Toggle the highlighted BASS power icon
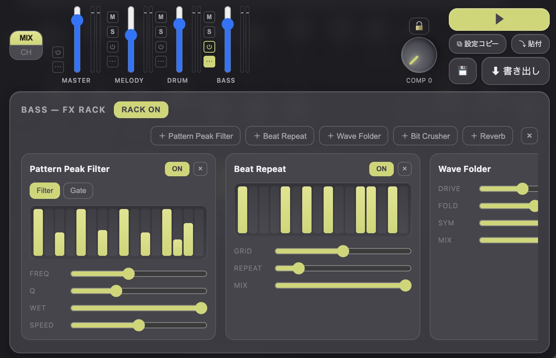The width and height of the screenshot is (556, 358). (209, 47)
